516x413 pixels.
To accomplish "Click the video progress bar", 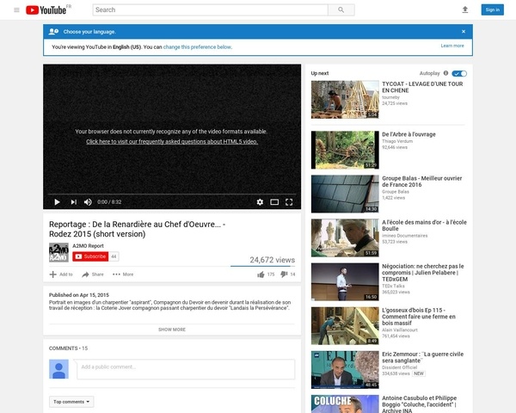I will [x=172, y=194].
